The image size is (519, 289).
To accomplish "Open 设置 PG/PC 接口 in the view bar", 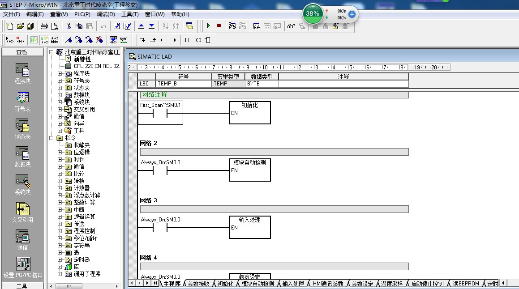I will [x=23, y=268].
